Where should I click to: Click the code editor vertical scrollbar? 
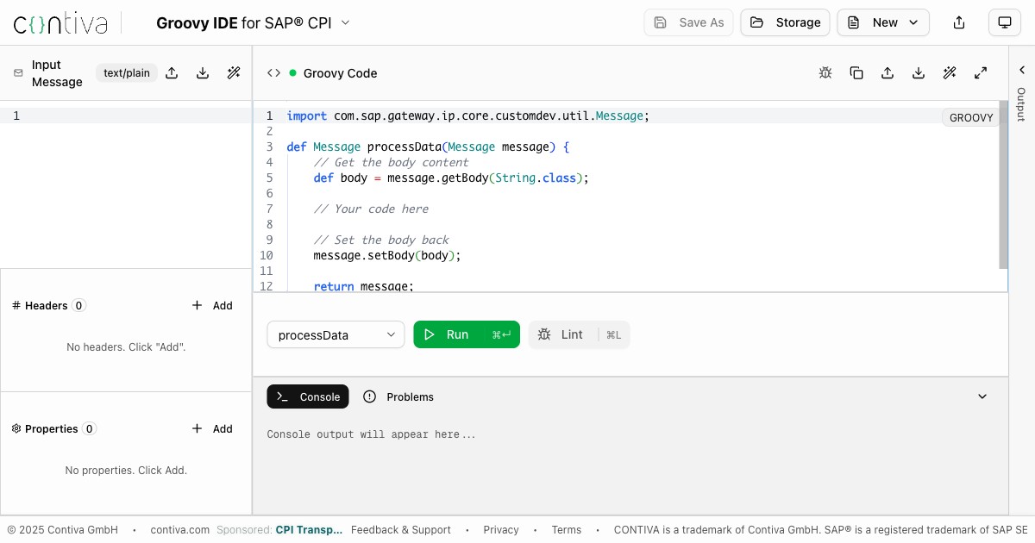(1003, 185)
